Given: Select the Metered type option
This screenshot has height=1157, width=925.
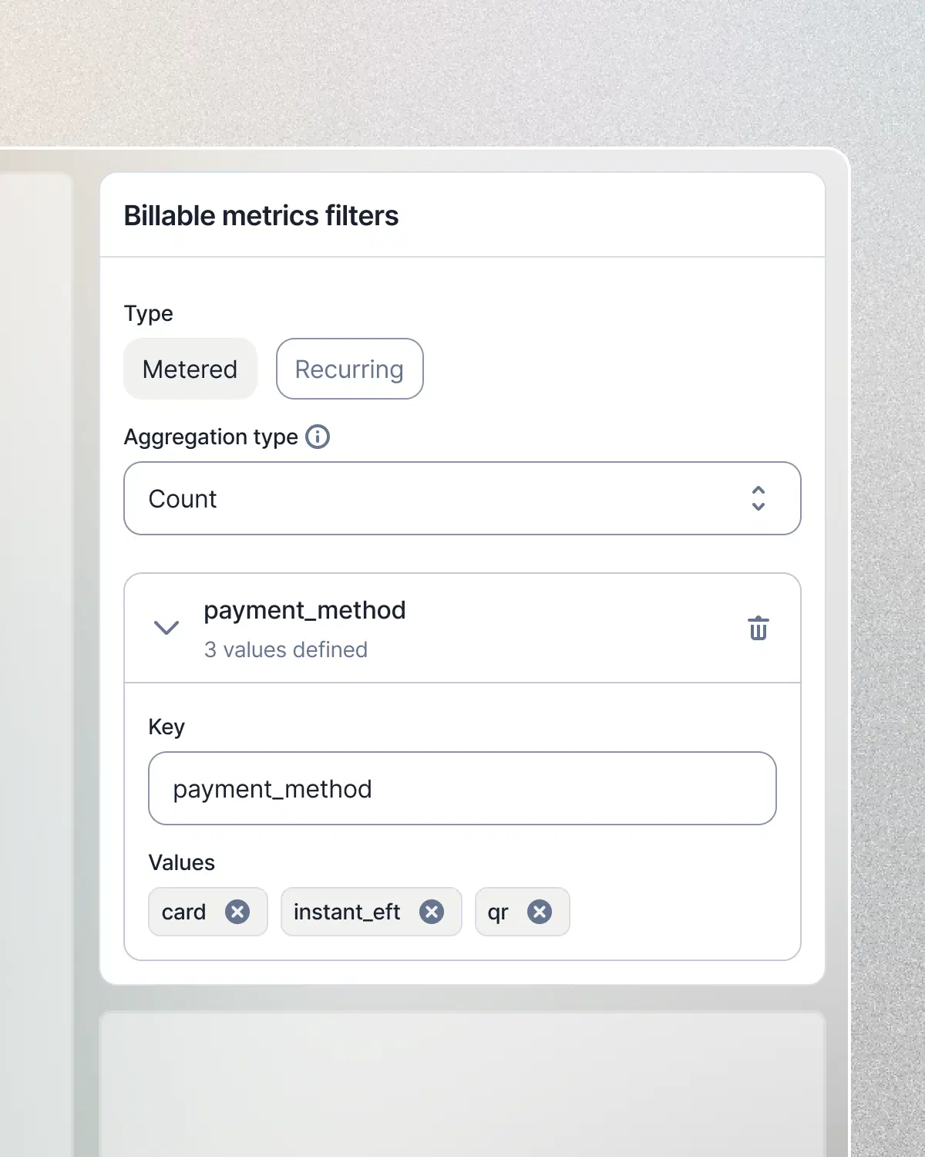Looking at the screenshot, I should click(x=190, y=369).
